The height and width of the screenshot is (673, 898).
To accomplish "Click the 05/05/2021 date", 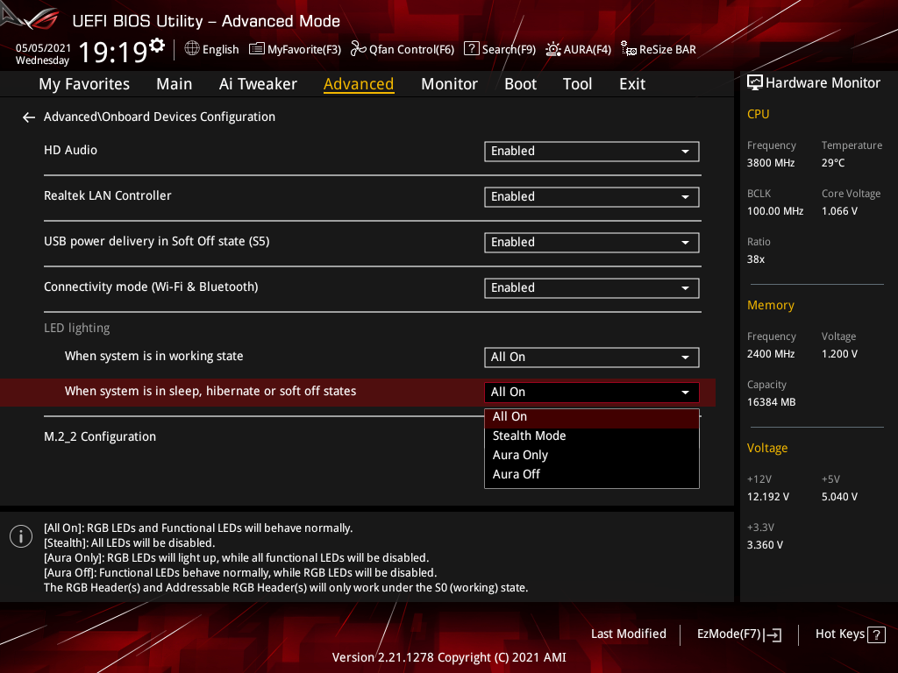I will (x=43, y=48).
